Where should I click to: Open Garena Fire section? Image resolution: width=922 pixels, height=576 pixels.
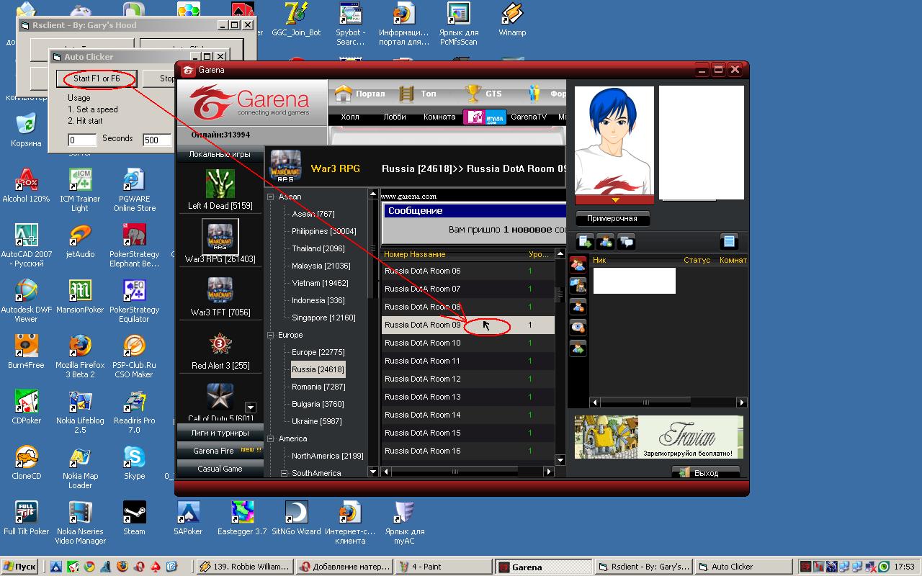click(x=220, y=451)
